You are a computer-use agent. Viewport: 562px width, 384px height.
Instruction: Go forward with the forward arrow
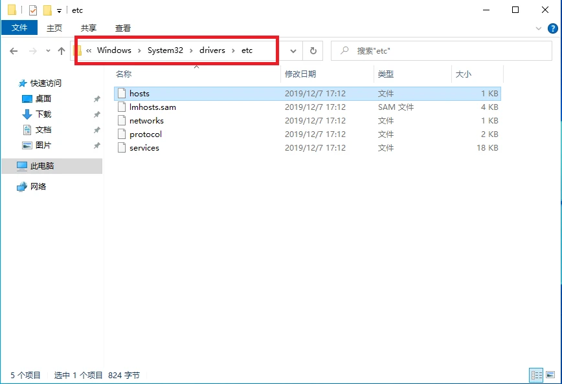point(32,51)
